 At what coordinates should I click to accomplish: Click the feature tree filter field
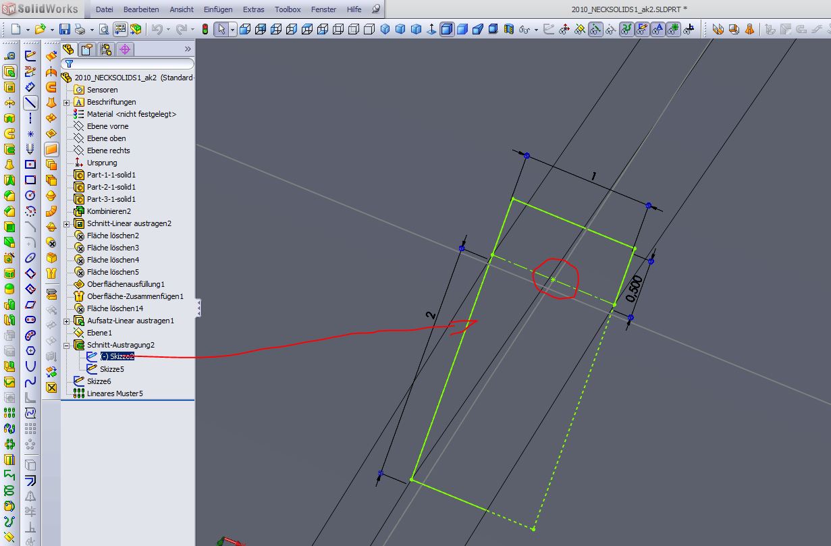[x=128, y=64]
